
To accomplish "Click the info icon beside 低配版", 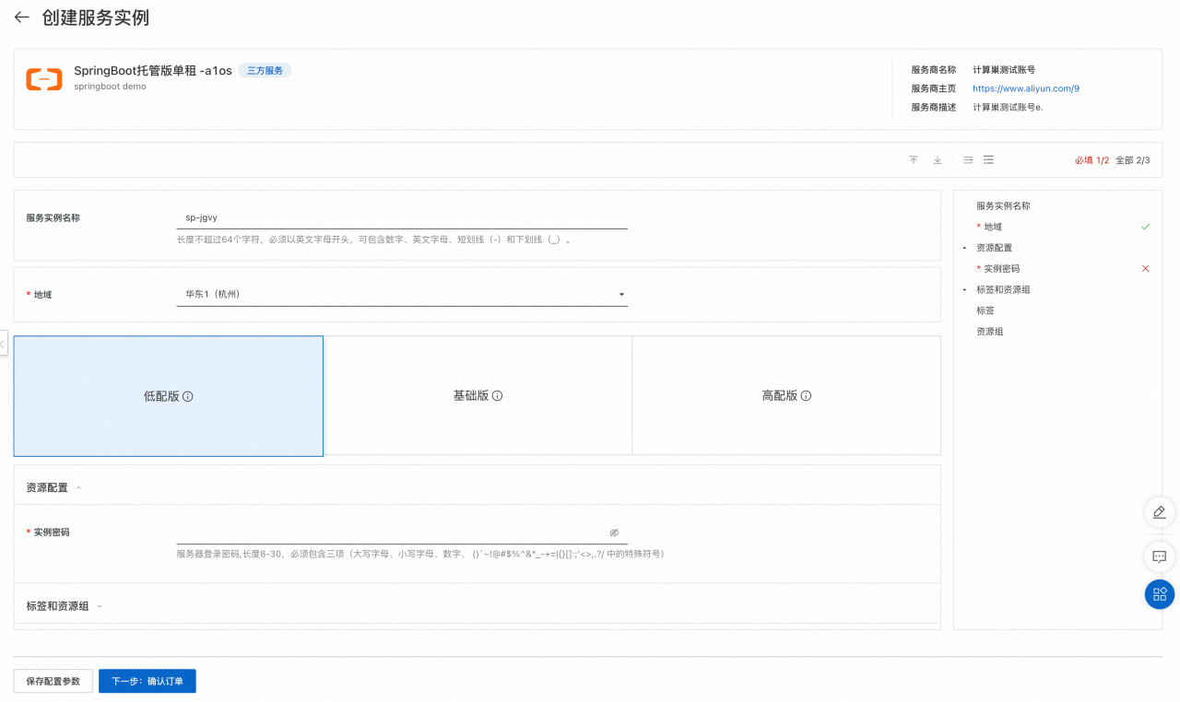I will click(x=188, y=395).
